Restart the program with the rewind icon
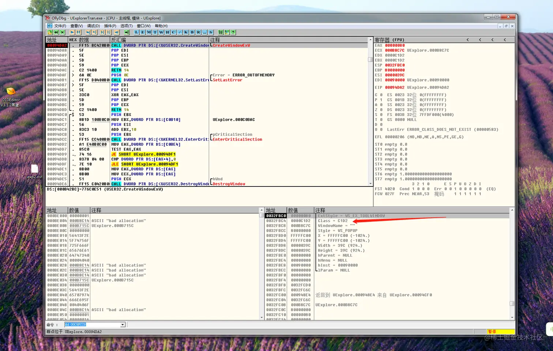This screenshot has width=553, height=351. [x=56, y=32]
